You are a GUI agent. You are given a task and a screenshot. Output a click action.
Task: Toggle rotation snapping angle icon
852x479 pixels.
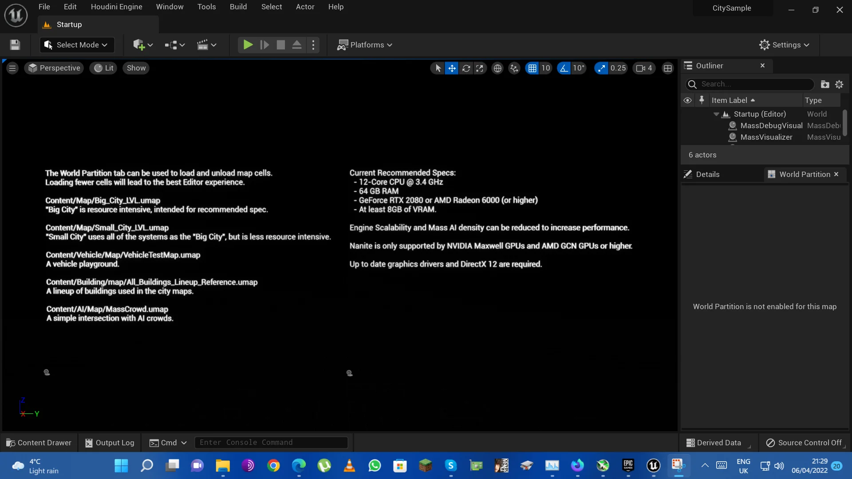click(x=564, y=68)
